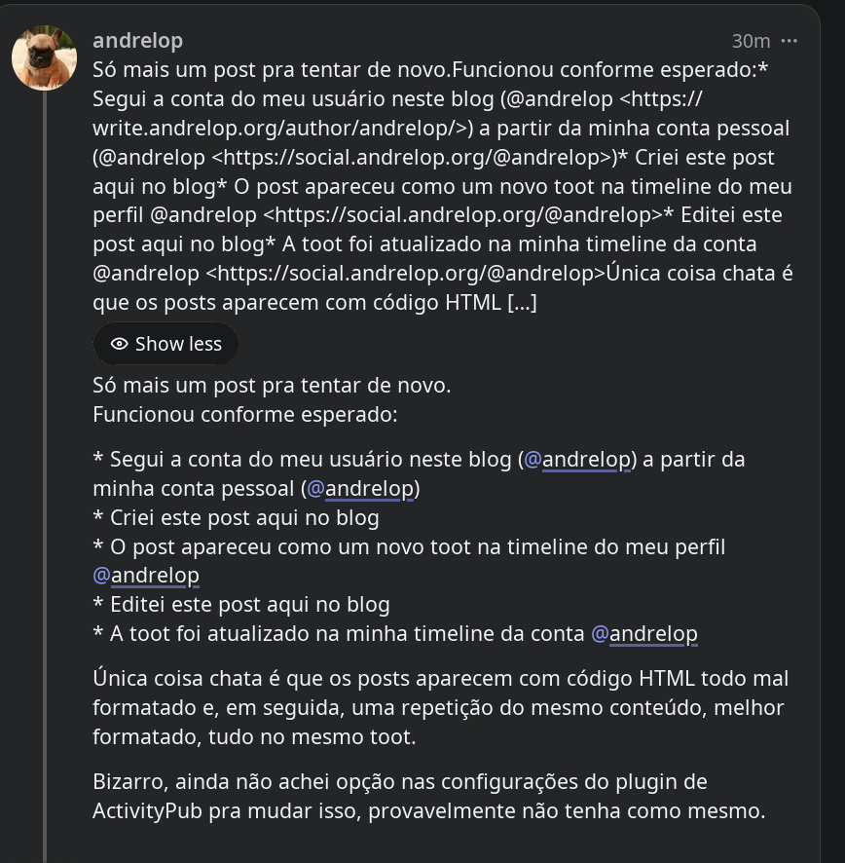Image resolution: width=845 pixels, height=863 pixels.
Task: Open the three-dot more options menu
Action: [x=789, y=41]
